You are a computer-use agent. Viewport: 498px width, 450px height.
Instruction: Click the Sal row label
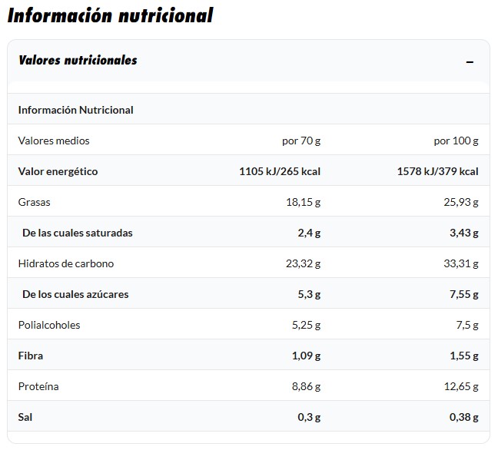[25, 417]
